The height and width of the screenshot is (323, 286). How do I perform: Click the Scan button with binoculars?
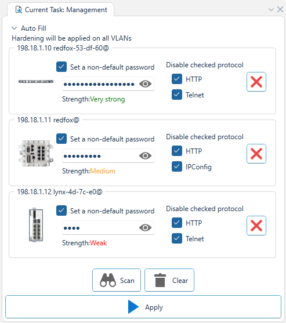coord(117,280)
